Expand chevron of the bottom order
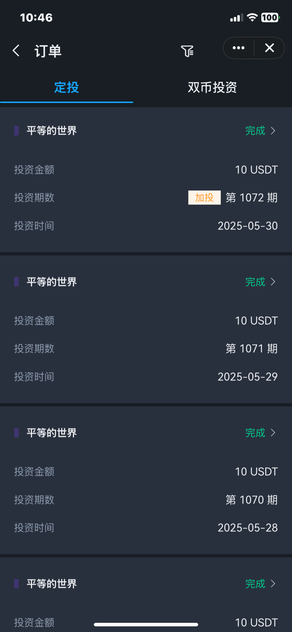Viewport: 292px width, 632px height. pyautogui.click(x=273, y=584)
